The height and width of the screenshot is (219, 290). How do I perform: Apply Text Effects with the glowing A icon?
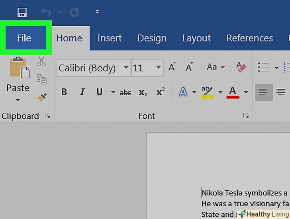click(183, 92)
